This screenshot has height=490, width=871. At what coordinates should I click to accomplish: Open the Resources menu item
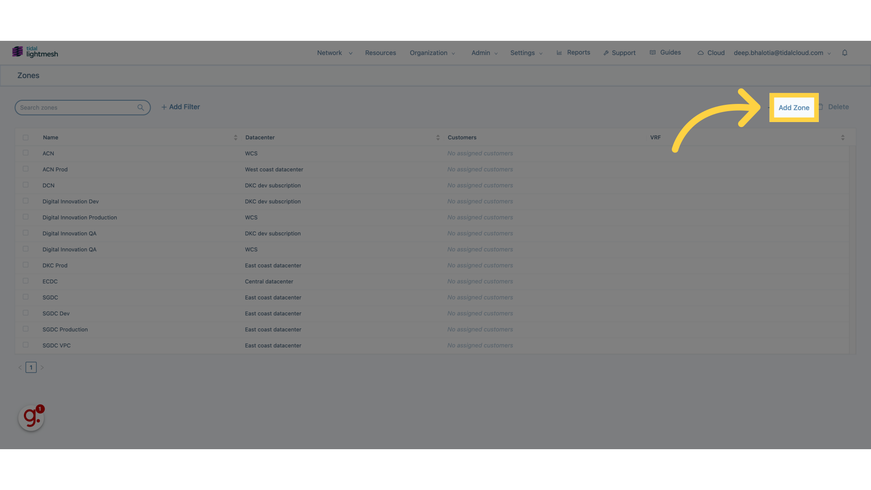coord(381,53)
